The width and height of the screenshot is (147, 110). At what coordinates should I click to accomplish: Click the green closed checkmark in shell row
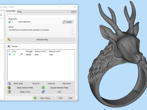15,54
